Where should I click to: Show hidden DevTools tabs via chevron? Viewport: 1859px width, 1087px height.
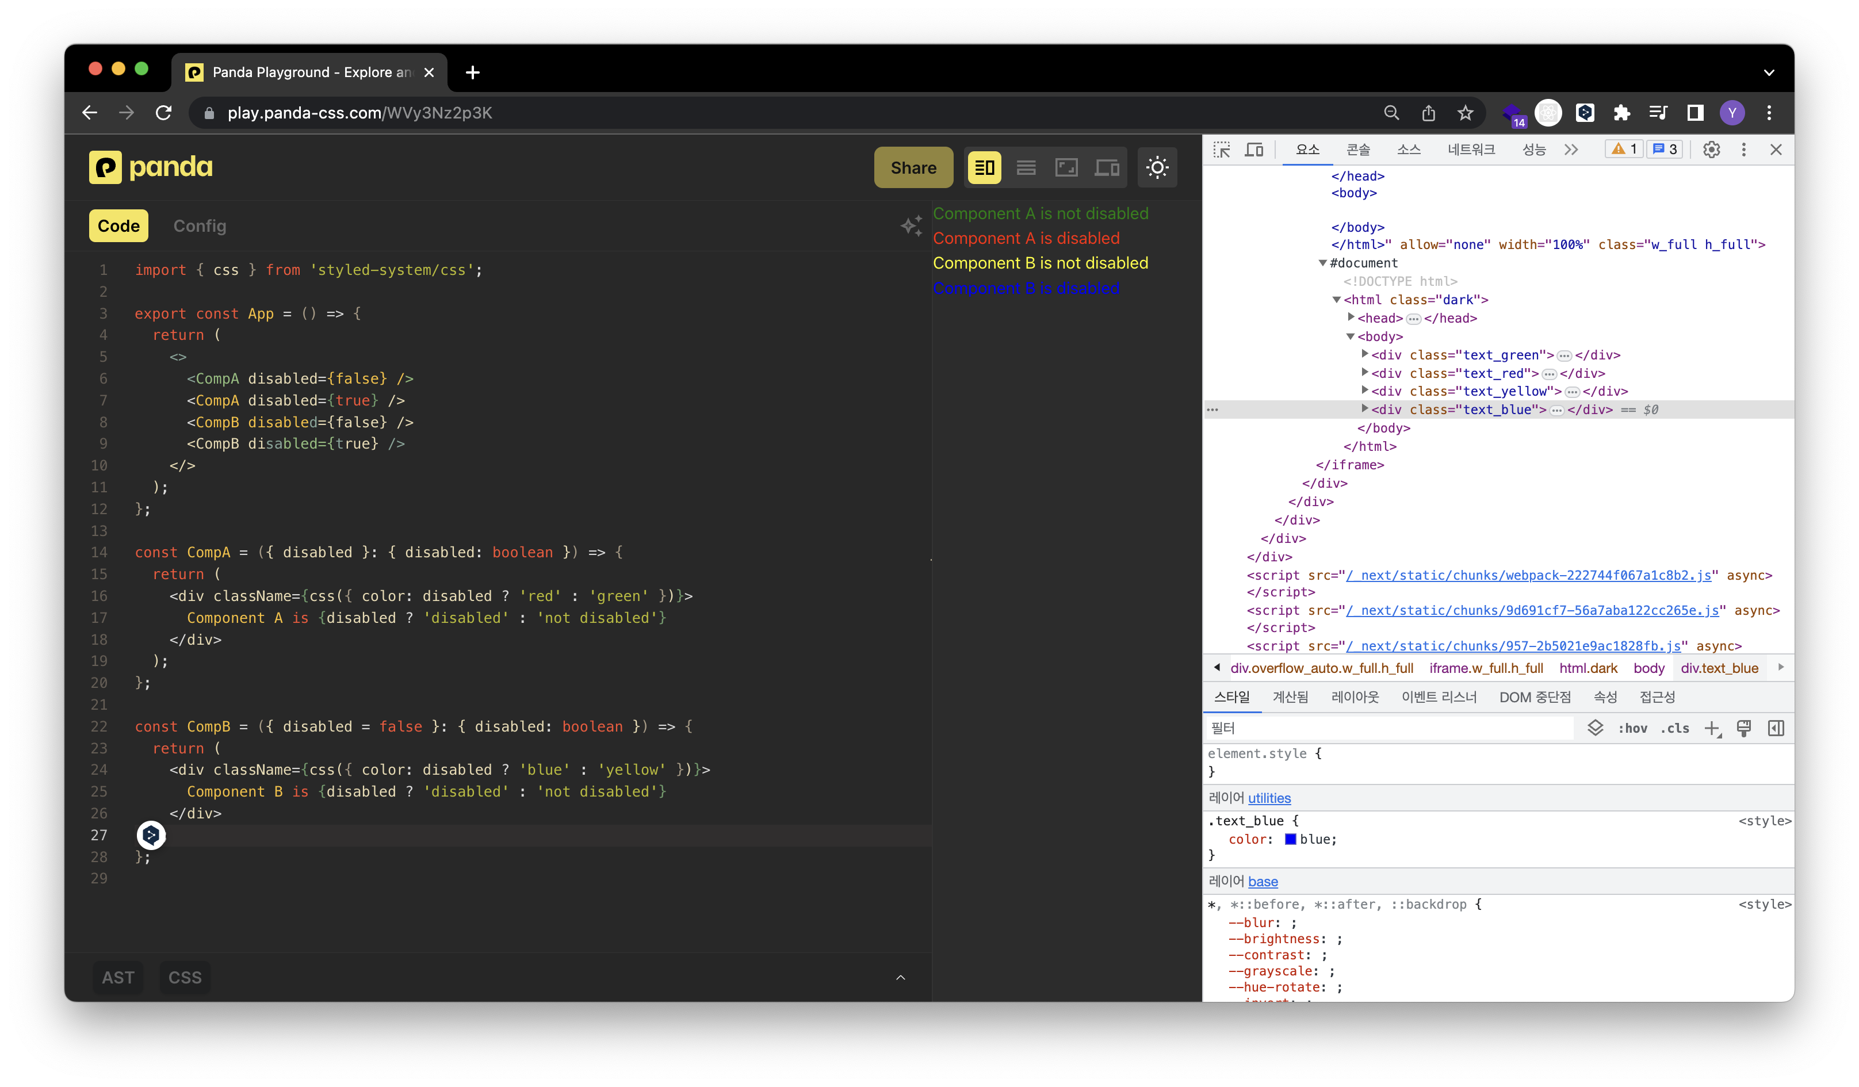coord(1571,149)
